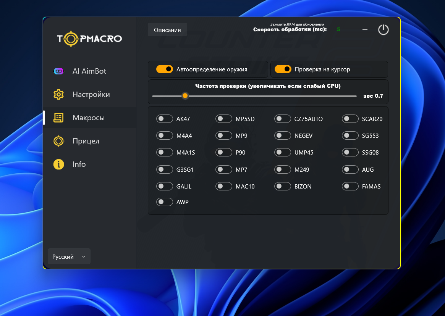445x316 pixels.
Task: Turn on the MAC10 macro
Action: coord(224,186)
